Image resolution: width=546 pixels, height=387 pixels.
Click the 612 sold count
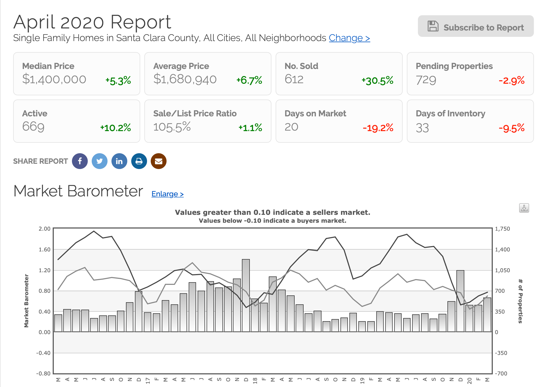point(294,79)
